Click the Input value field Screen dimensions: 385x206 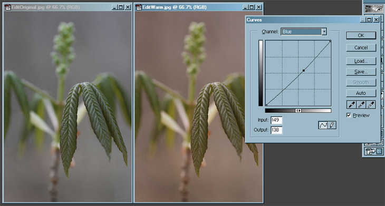tap(276, 120)
